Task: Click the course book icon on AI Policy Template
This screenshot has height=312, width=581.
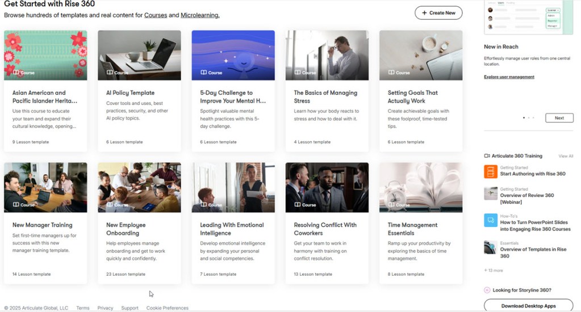Action: pos(110,73)
